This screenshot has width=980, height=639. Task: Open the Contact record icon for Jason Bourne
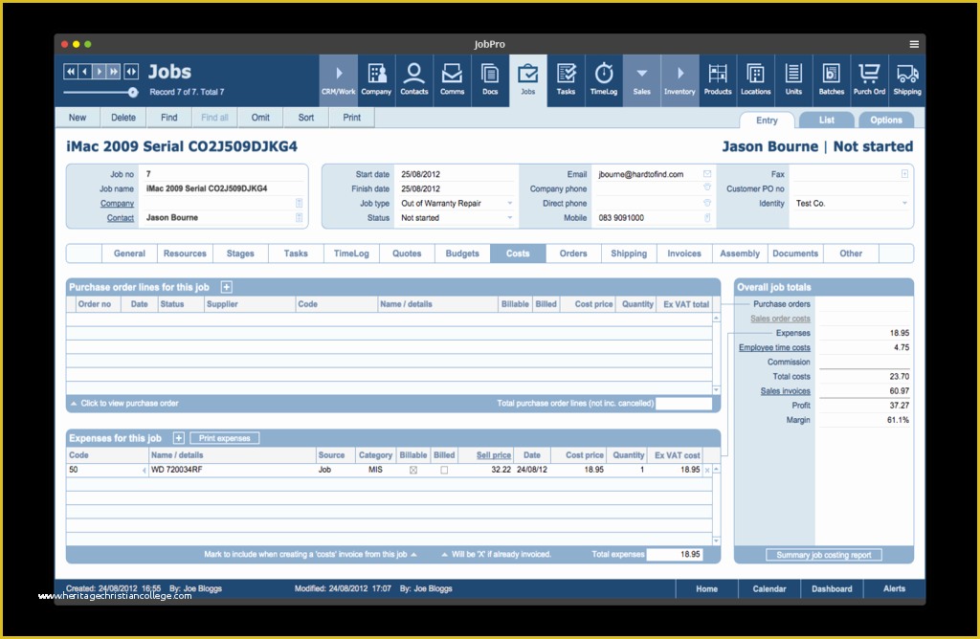299,217
